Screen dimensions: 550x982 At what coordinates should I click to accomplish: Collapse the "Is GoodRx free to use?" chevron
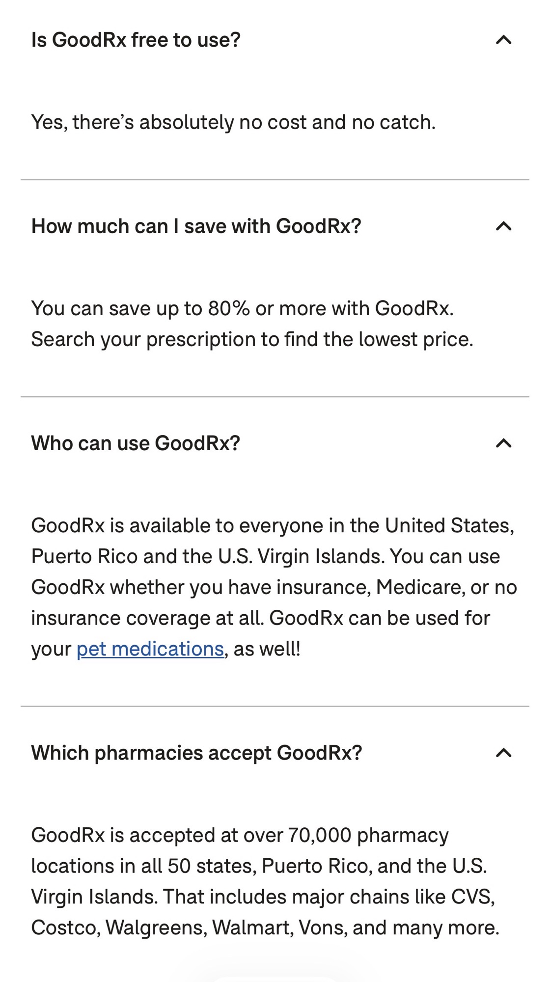[x=504, y=40]
